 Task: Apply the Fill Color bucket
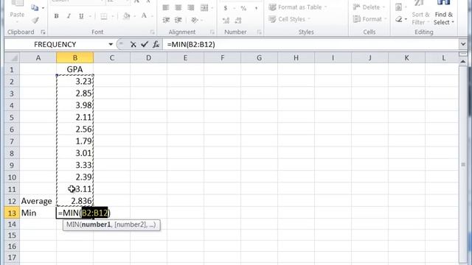[x=127, y=16]
